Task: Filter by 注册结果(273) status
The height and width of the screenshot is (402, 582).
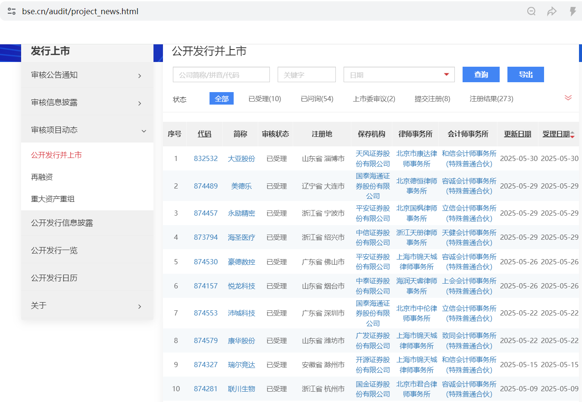Action: click(491, 99)
